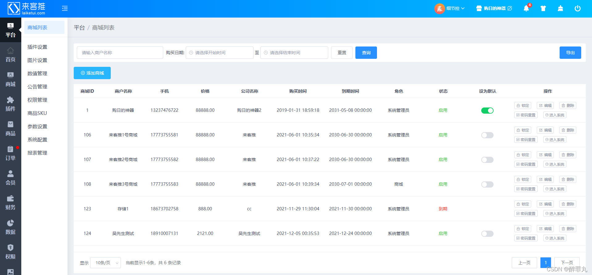The image size is (592, 275).
Task: Open the 平台 sidebar section
Action: click(10, 30)
